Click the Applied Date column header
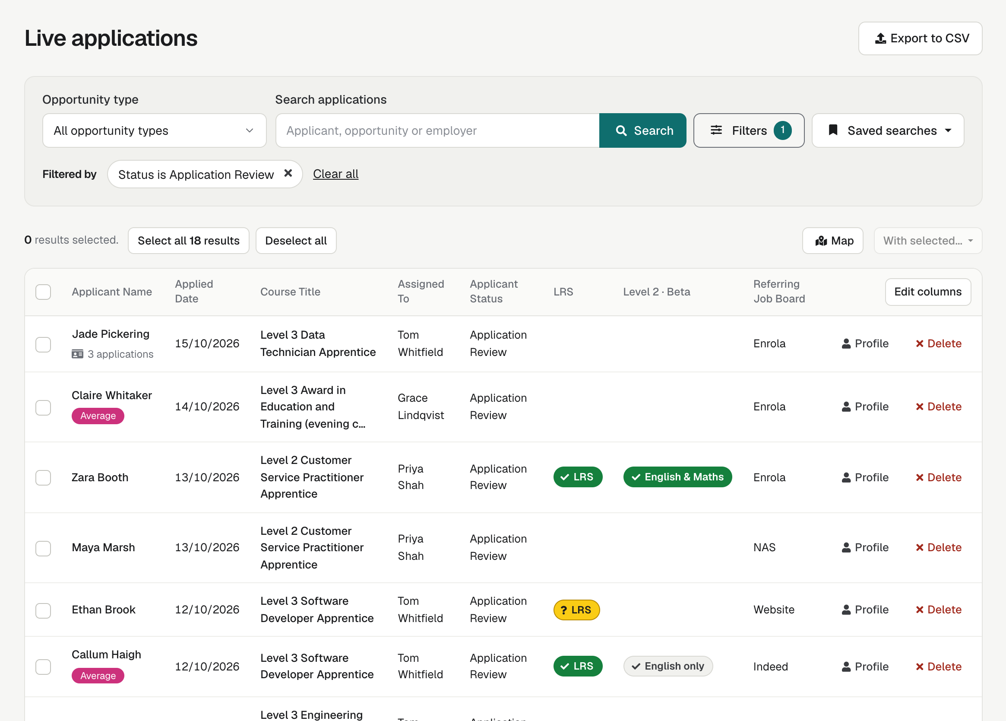This screenshot has height=721, width=1006. [194, 292]
